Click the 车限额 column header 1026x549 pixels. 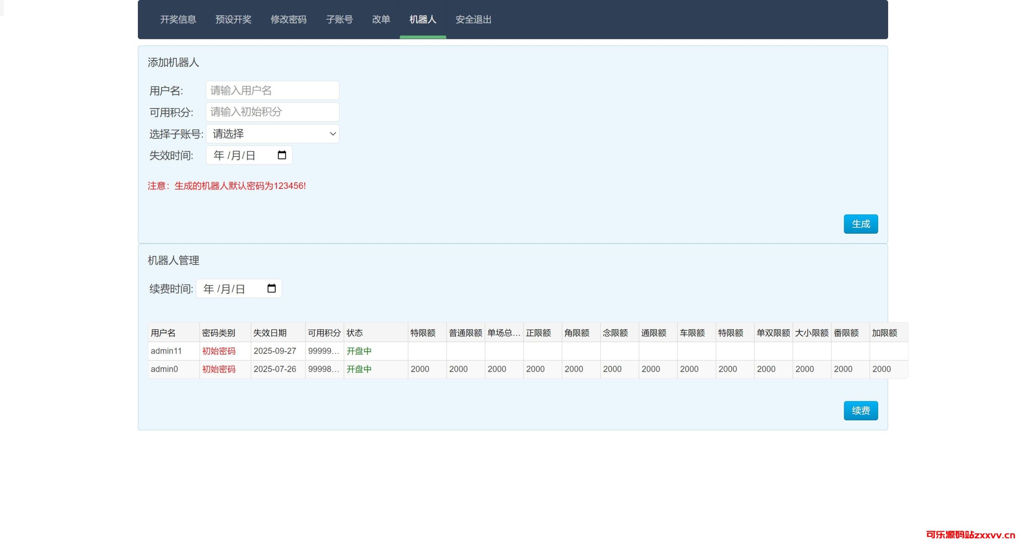click(x=697, y=333)
